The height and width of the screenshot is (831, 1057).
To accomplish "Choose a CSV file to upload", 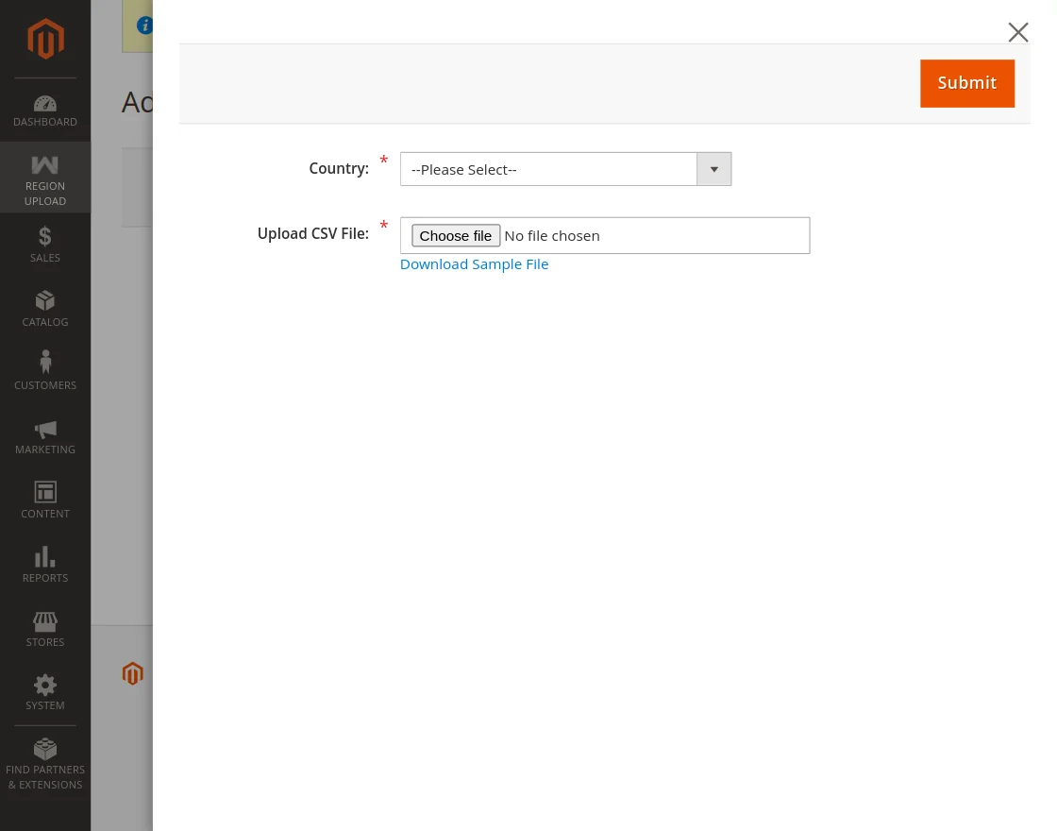I will click(455, 235).
